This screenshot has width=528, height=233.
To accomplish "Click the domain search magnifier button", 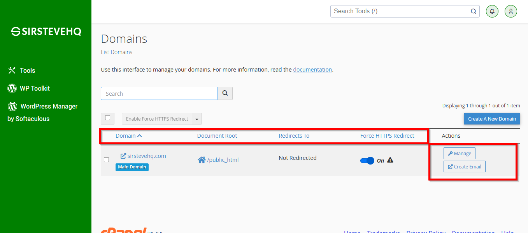I will coord(225,93).
